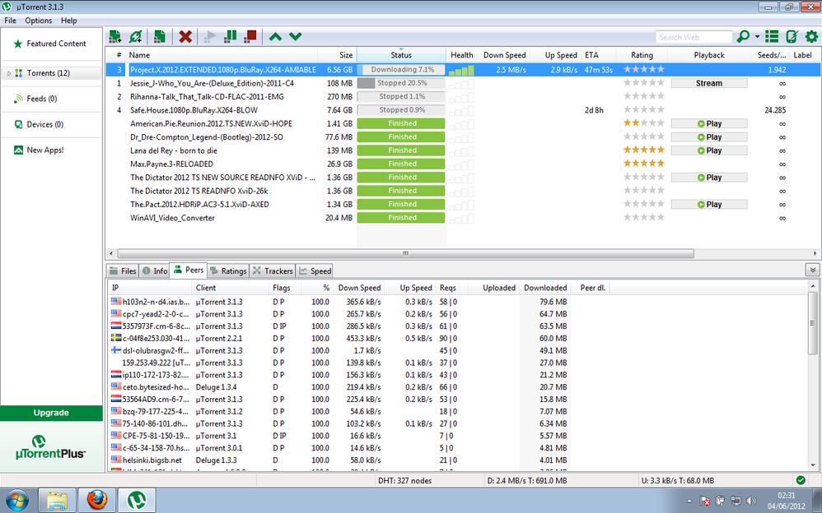
Task: Click the Search Web input field
Action: click(x=694, y=37)
